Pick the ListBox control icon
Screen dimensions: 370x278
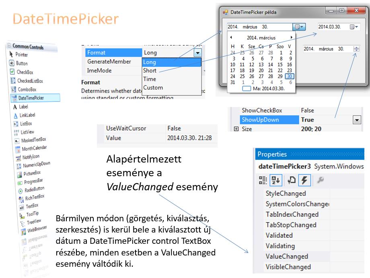[x=16, y=124]
